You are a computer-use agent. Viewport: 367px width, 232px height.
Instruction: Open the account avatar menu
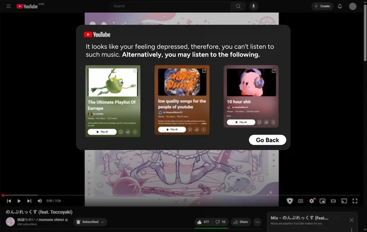click(353, 6)
